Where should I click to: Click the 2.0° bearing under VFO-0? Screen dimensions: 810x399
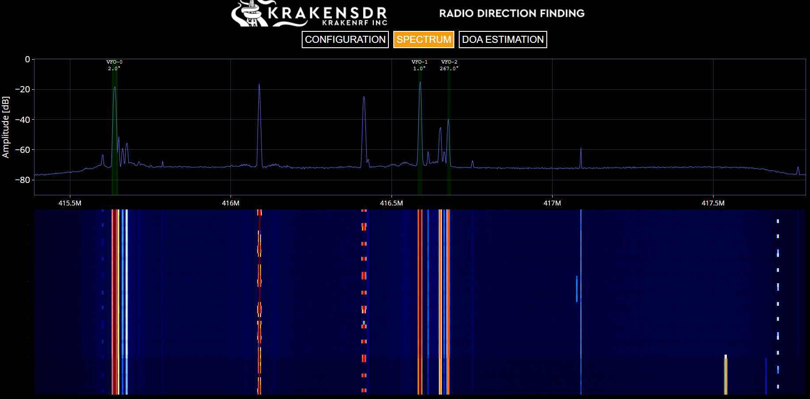point(114,68)
